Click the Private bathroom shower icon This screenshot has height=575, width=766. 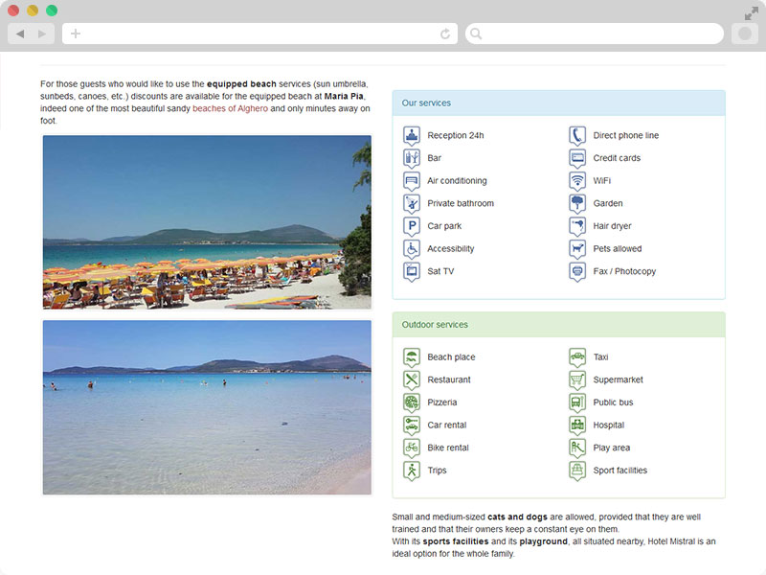[412, 203]
